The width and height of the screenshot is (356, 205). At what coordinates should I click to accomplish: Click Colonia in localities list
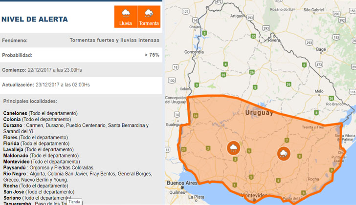pos(12,120)
